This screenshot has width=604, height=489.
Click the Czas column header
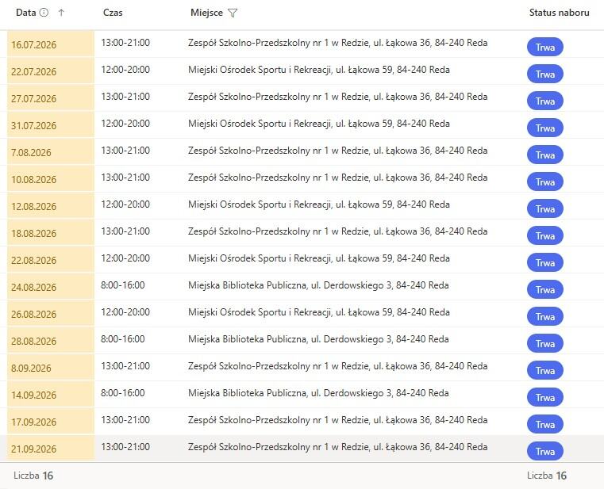[113, 13]
